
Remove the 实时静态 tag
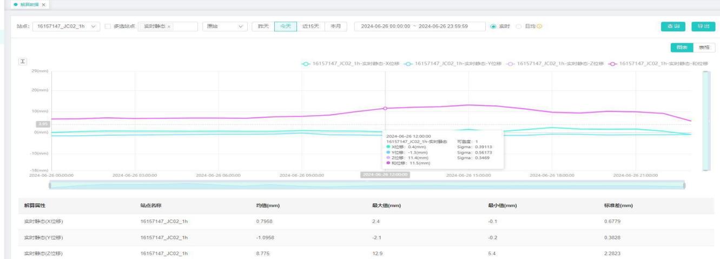click(x=170, y=26)
